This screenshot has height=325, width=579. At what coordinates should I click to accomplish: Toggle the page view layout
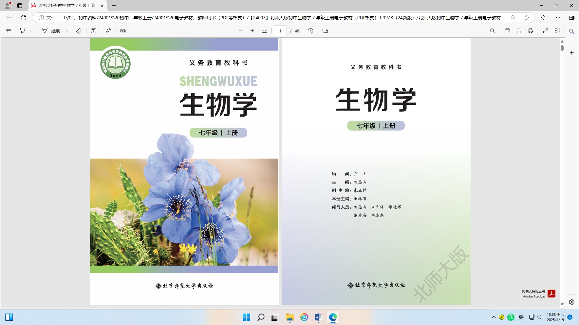click(x=325, y=31)
